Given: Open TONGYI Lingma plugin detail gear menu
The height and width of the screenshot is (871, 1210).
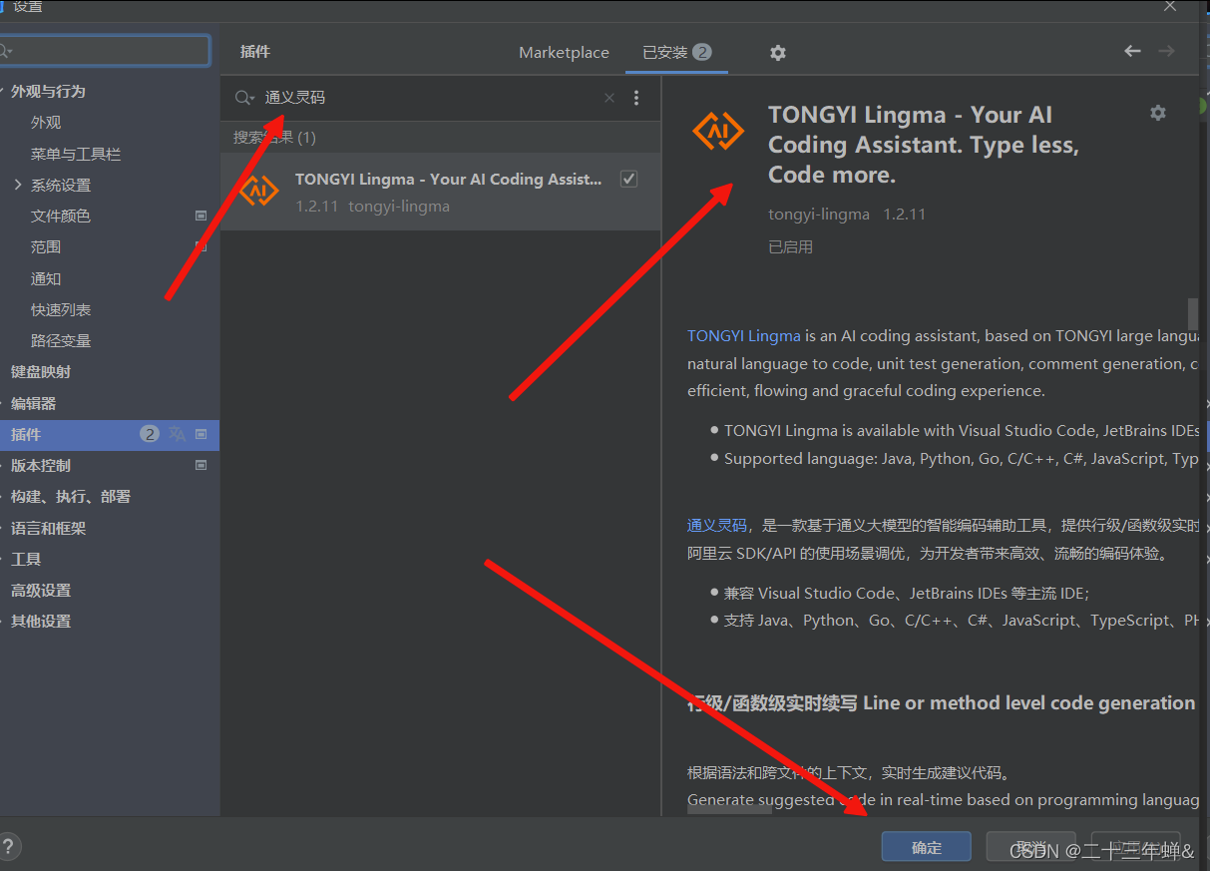Looking at the screenshot, I should pyautogui.click(x=1158, y=113).
